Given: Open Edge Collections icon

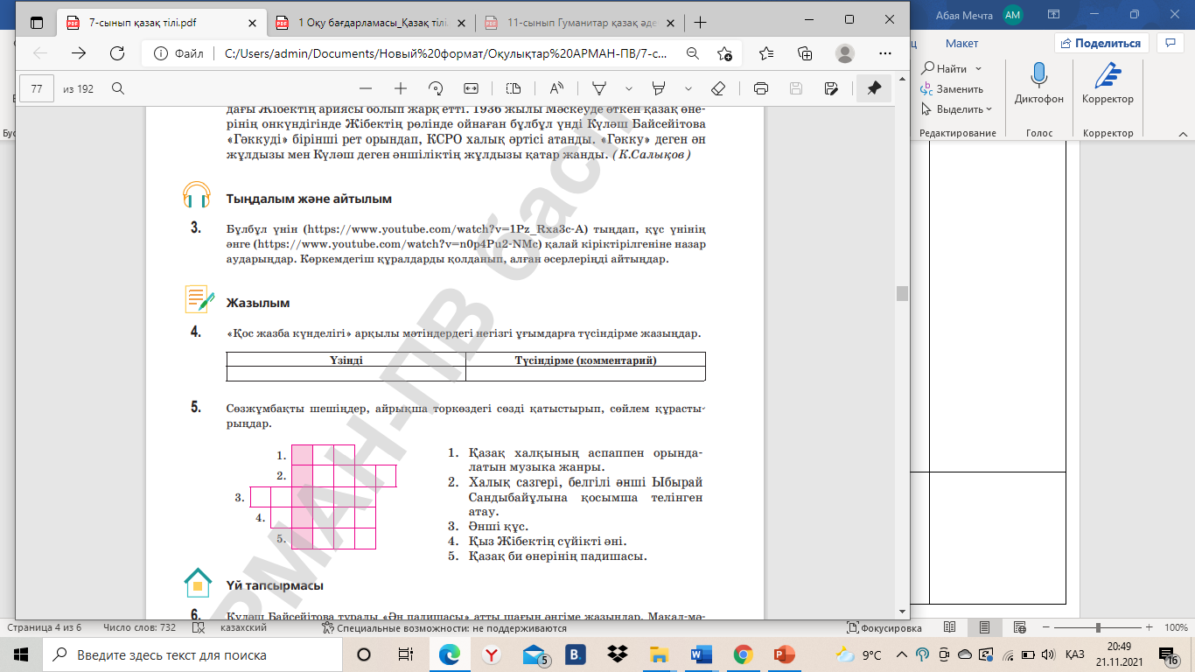Looking at the screenshot, I should 805,53.
